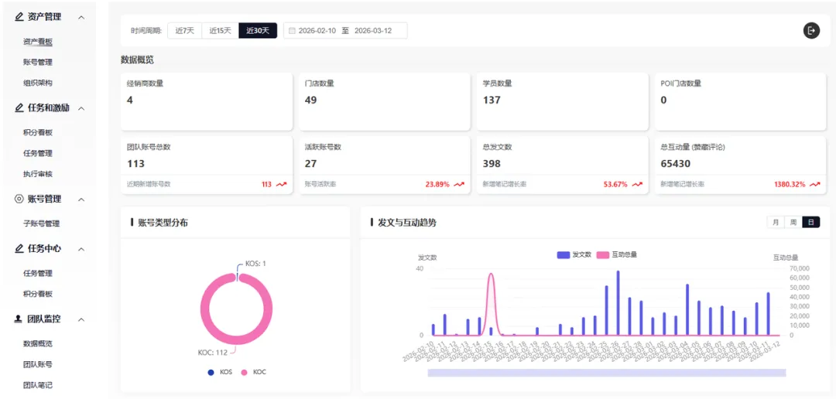The height and width of the screenshot is (399, 836).
Task: Open 团队笔记 in the sidebar
Action: tap(38, 385)
